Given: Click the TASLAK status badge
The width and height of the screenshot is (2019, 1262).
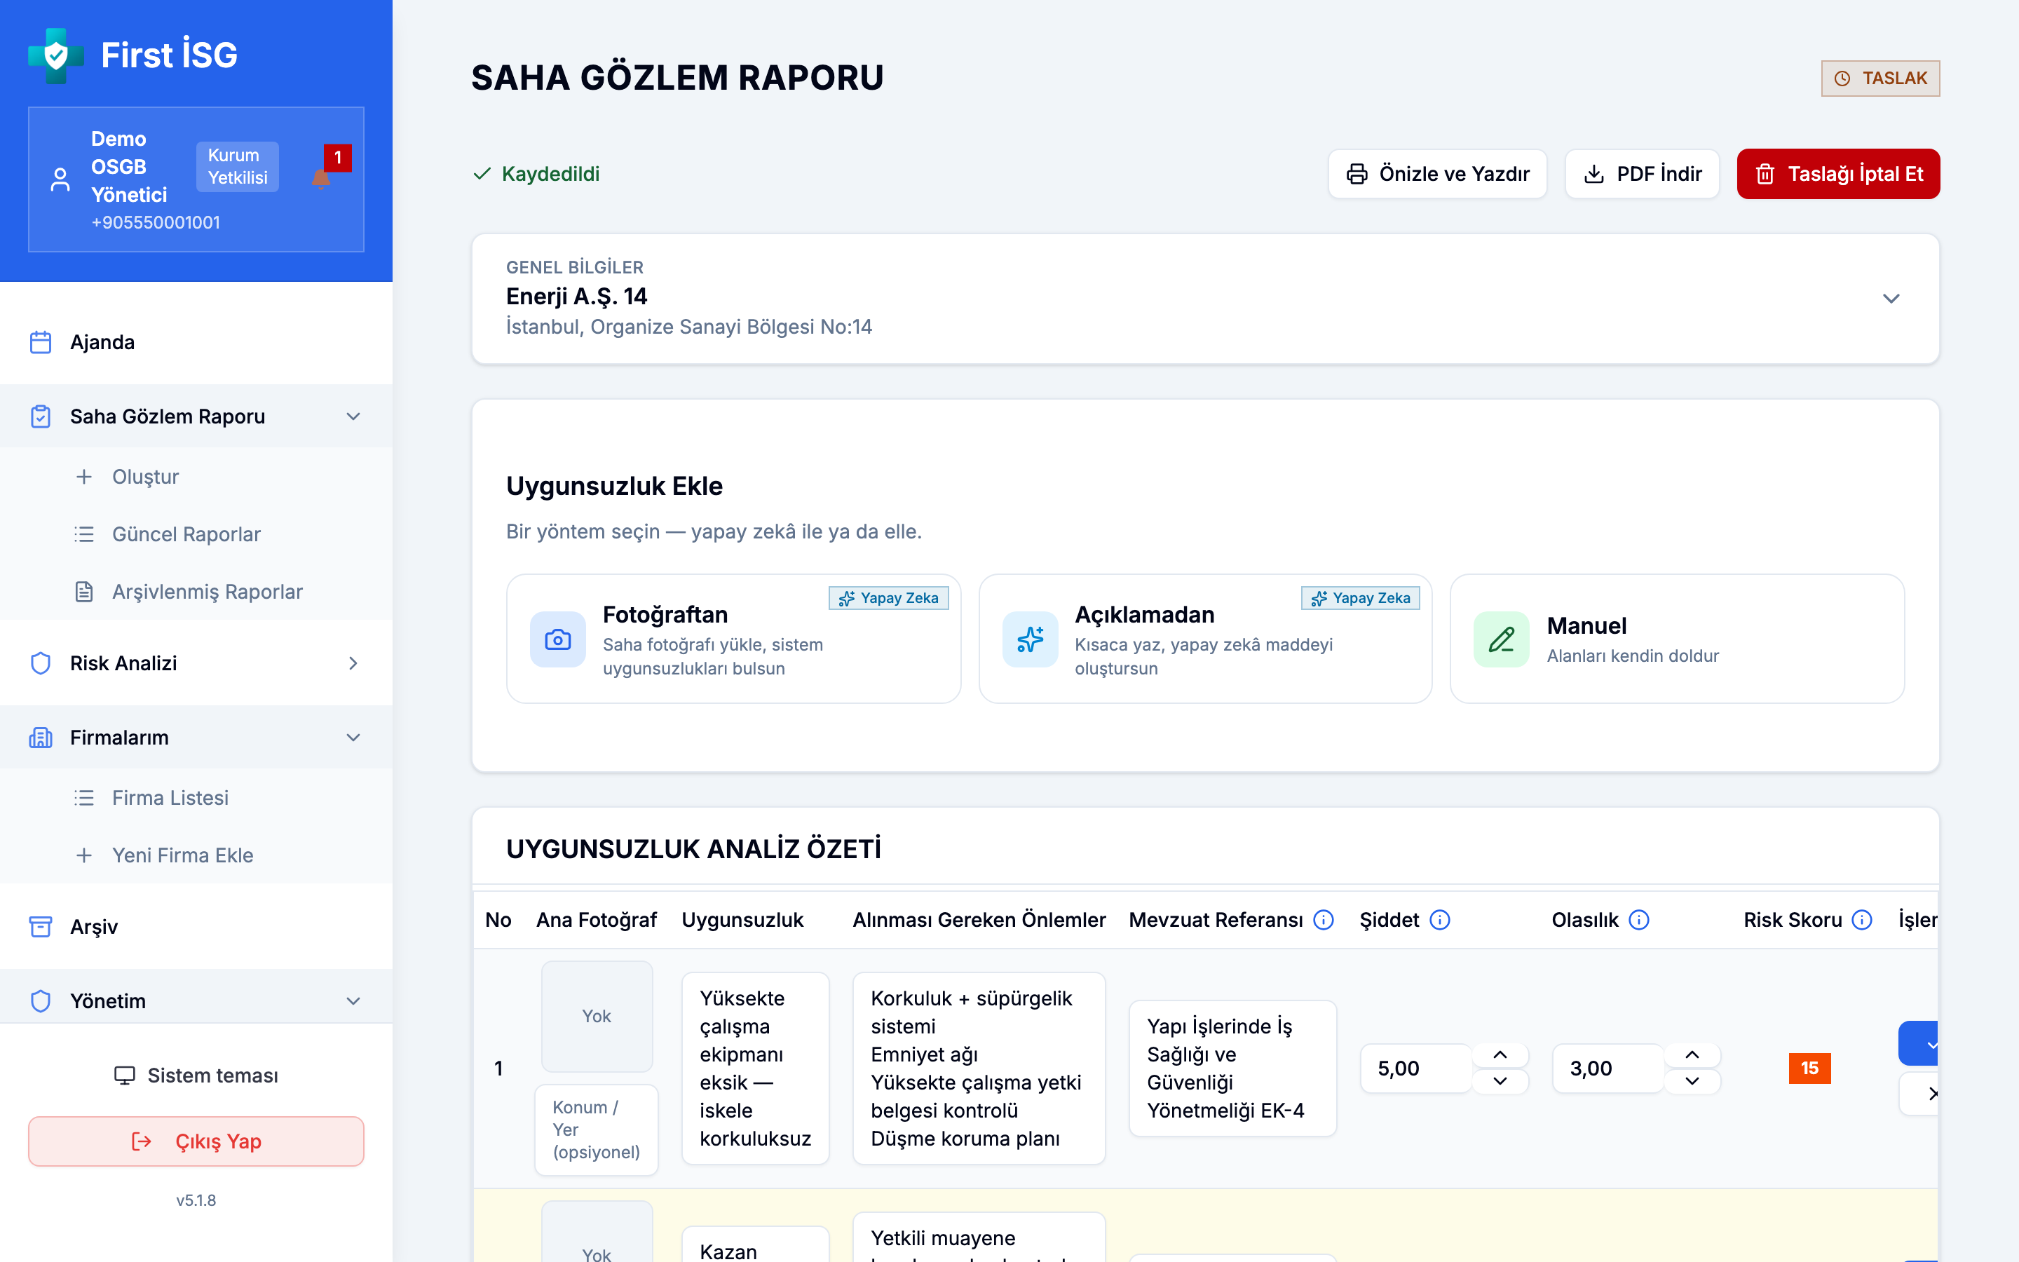Looking at the screenshot, I should click(x=1880, y=79).
